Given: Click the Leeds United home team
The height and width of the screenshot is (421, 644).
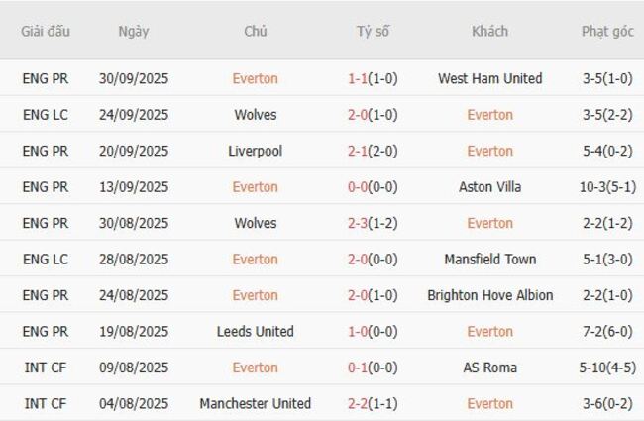Looking at the screenshot, I should tap(255, 332).
